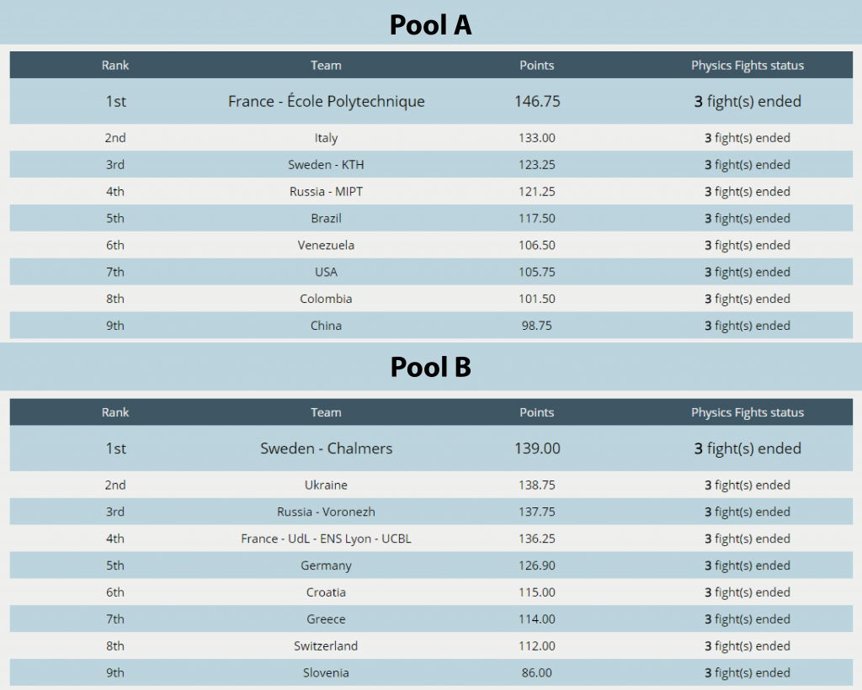Click the Colombia team name

click(326, 299)
